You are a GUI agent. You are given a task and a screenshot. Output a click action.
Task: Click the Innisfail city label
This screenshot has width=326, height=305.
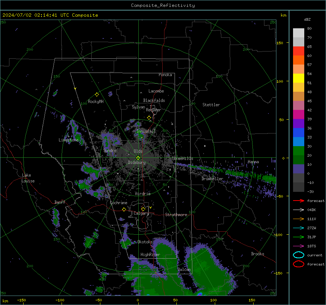pyautogui.click(x=146, y=131)
